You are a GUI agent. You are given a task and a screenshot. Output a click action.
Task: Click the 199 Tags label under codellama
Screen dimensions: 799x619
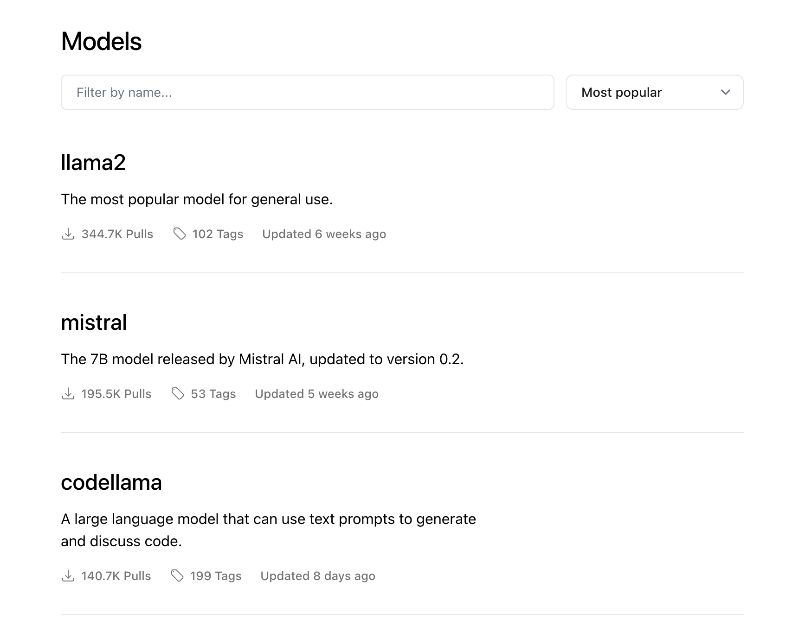216,576
